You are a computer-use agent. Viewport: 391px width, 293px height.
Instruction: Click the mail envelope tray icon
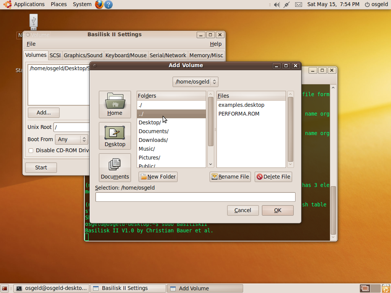pyautogui.click(x=298, y=5)
